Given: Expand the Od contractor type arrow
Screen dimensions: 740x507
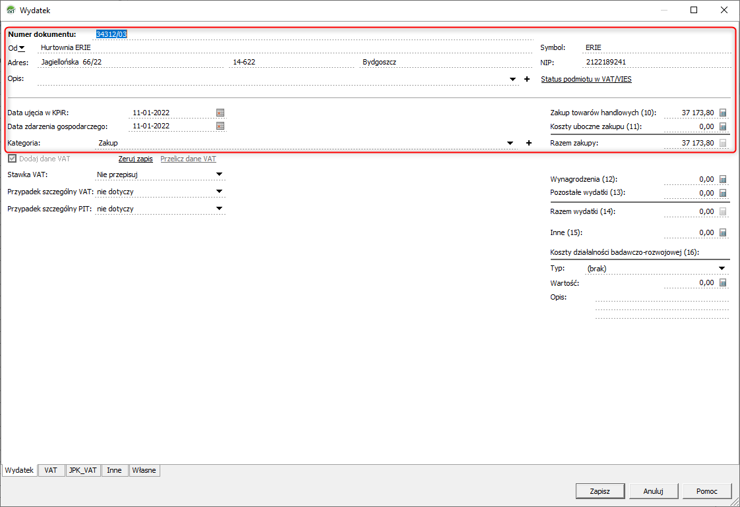Looking at the screenshot, I should click(x=22, y=47).
